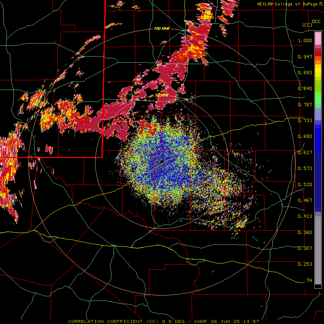Click the 100 NMI range ring label

[x=162, y=28]
